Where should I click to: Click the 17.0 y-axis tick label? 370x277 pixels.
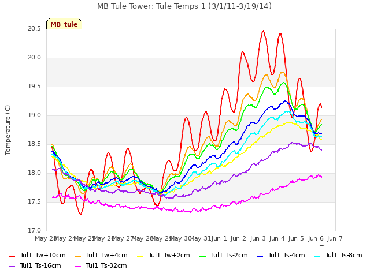[x=35, y=231]
